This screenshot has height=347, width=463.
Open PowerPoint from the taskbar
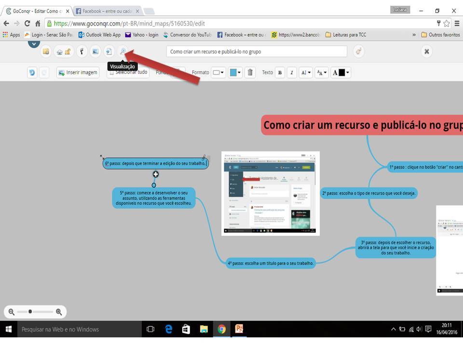coord(239,329)
